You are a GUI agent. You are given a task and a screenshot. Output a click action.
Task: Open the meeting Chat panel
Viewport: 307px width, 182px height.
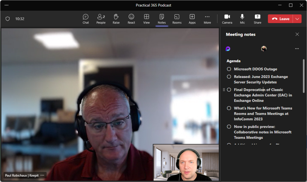pos(85,19)
